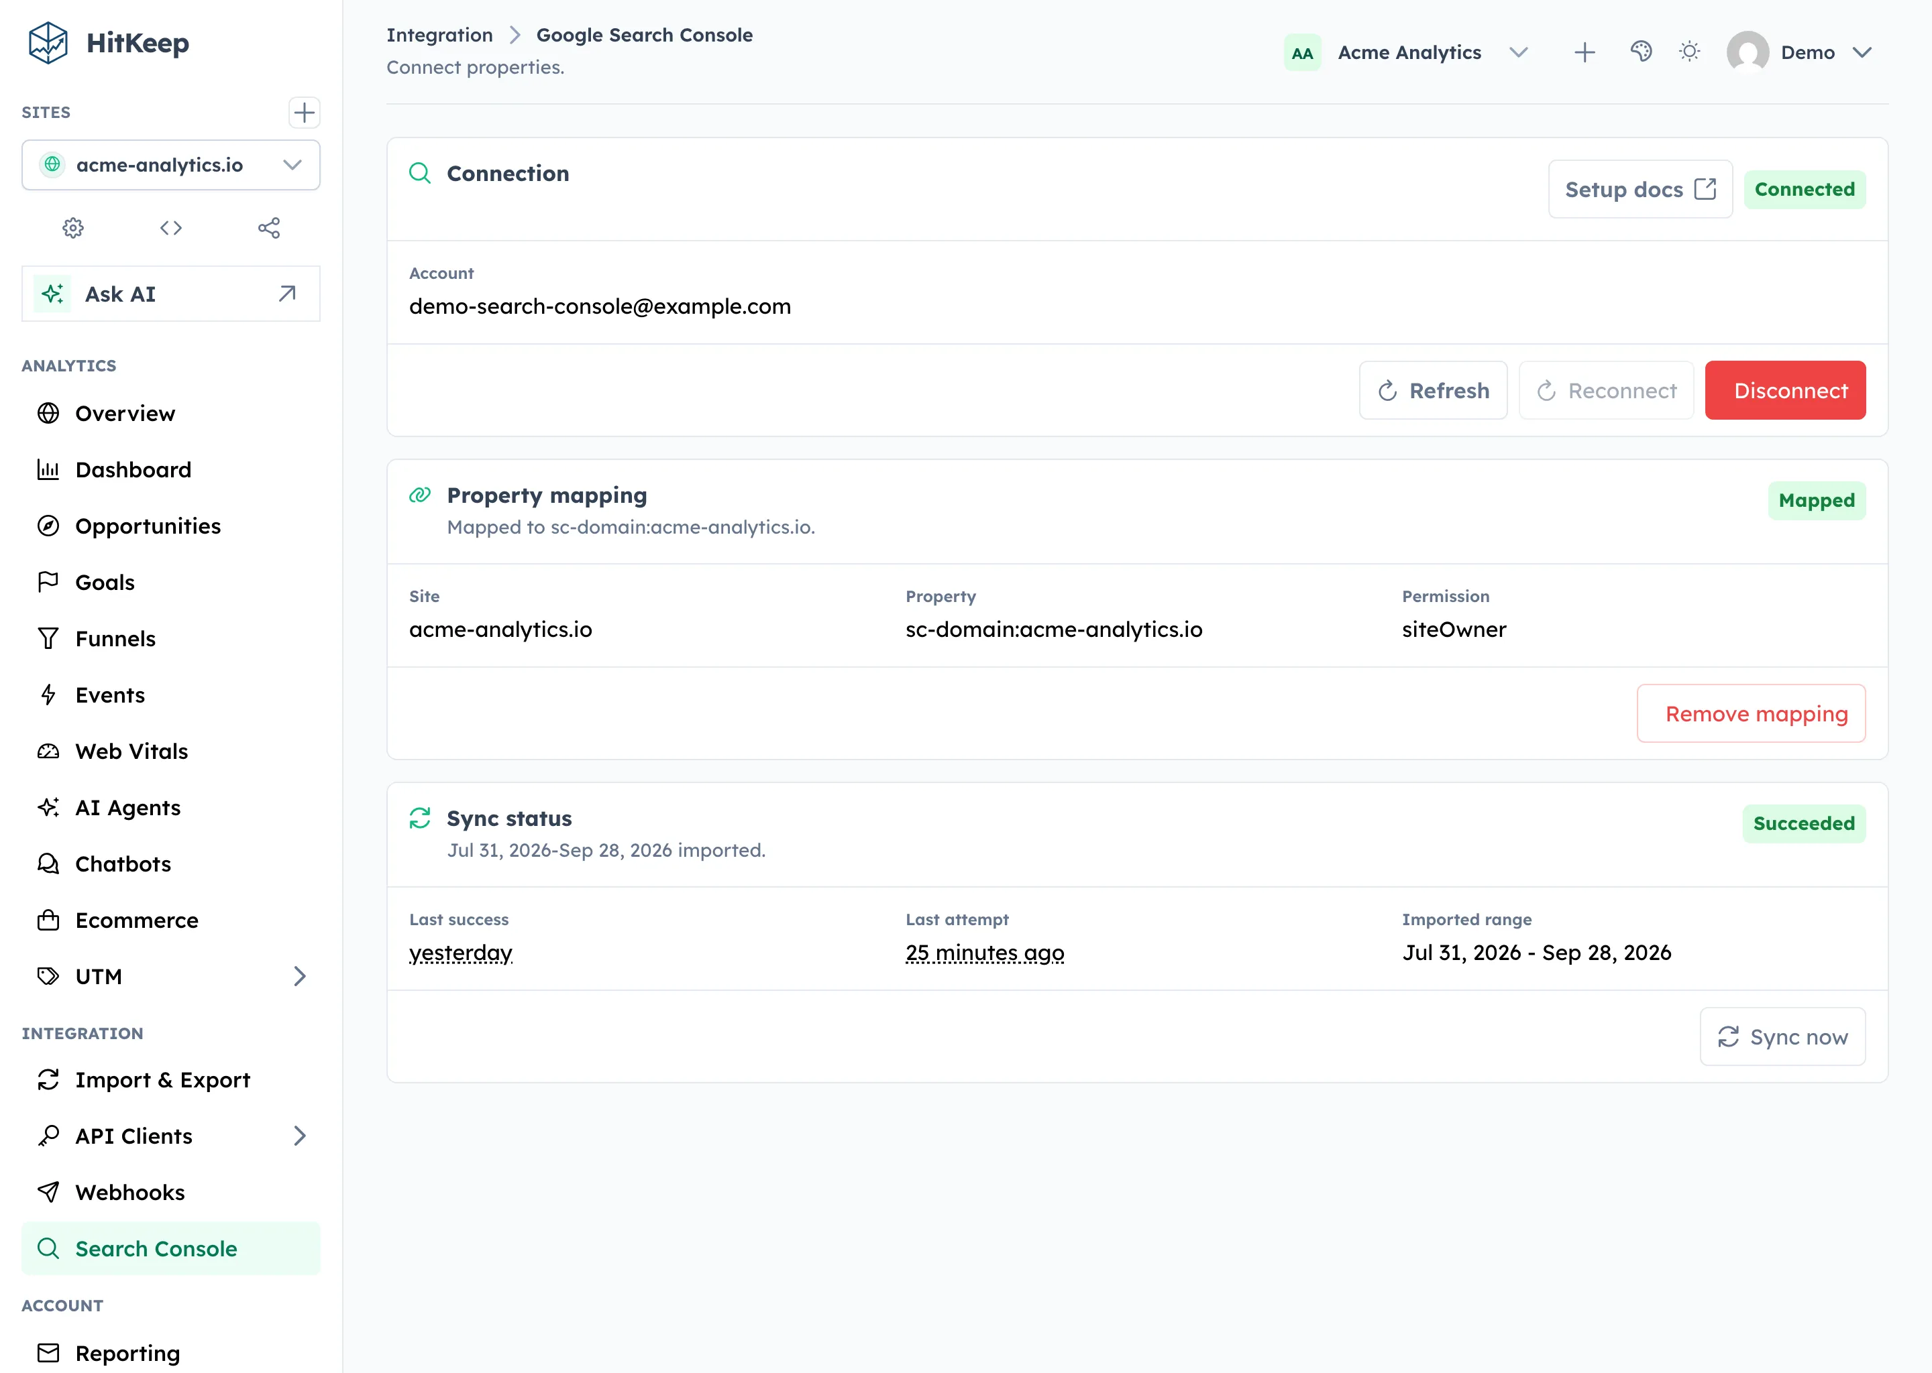
Task: Click the red Disconnect button
Action: tap(1785, 391)
